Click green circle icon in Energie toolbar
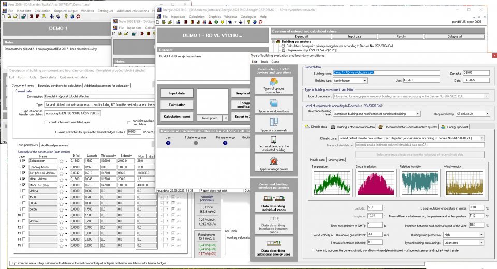 216,22
